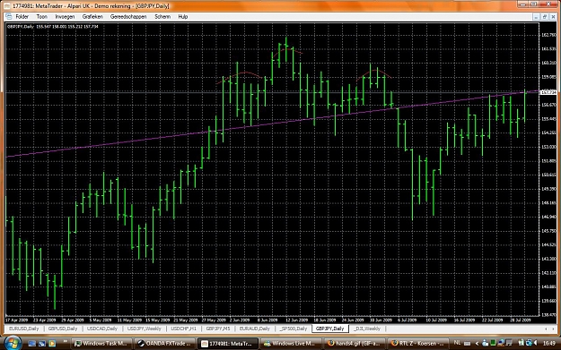This screenshot has width=561, height=350.
Task: Switch to the _DJI,Weekly chart tab
Action: pyautogui.click(x=367, y=329)
